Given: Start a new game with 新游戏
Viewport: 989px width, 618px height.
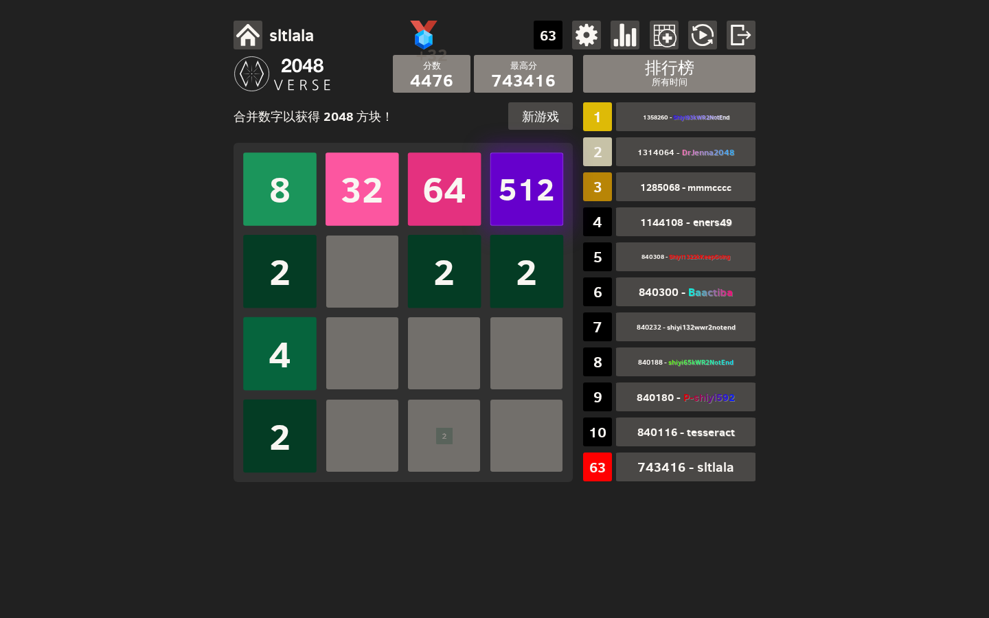Looking at the screenshot, I should coord(541,116).
